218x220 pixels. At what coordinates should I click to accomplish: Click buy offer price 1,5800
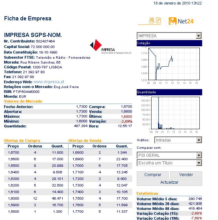click(13, 212)
